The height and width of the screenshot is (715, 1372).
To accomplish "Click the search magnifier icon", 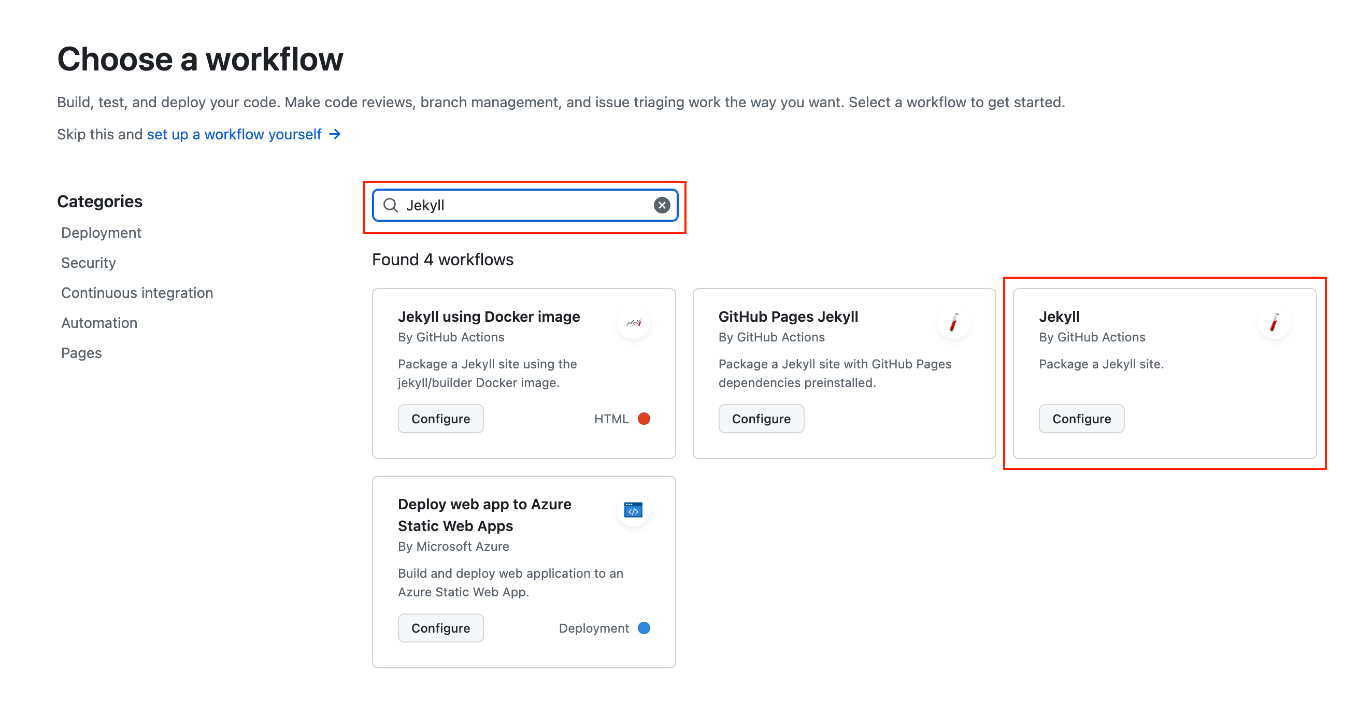I will click(390, 205).
